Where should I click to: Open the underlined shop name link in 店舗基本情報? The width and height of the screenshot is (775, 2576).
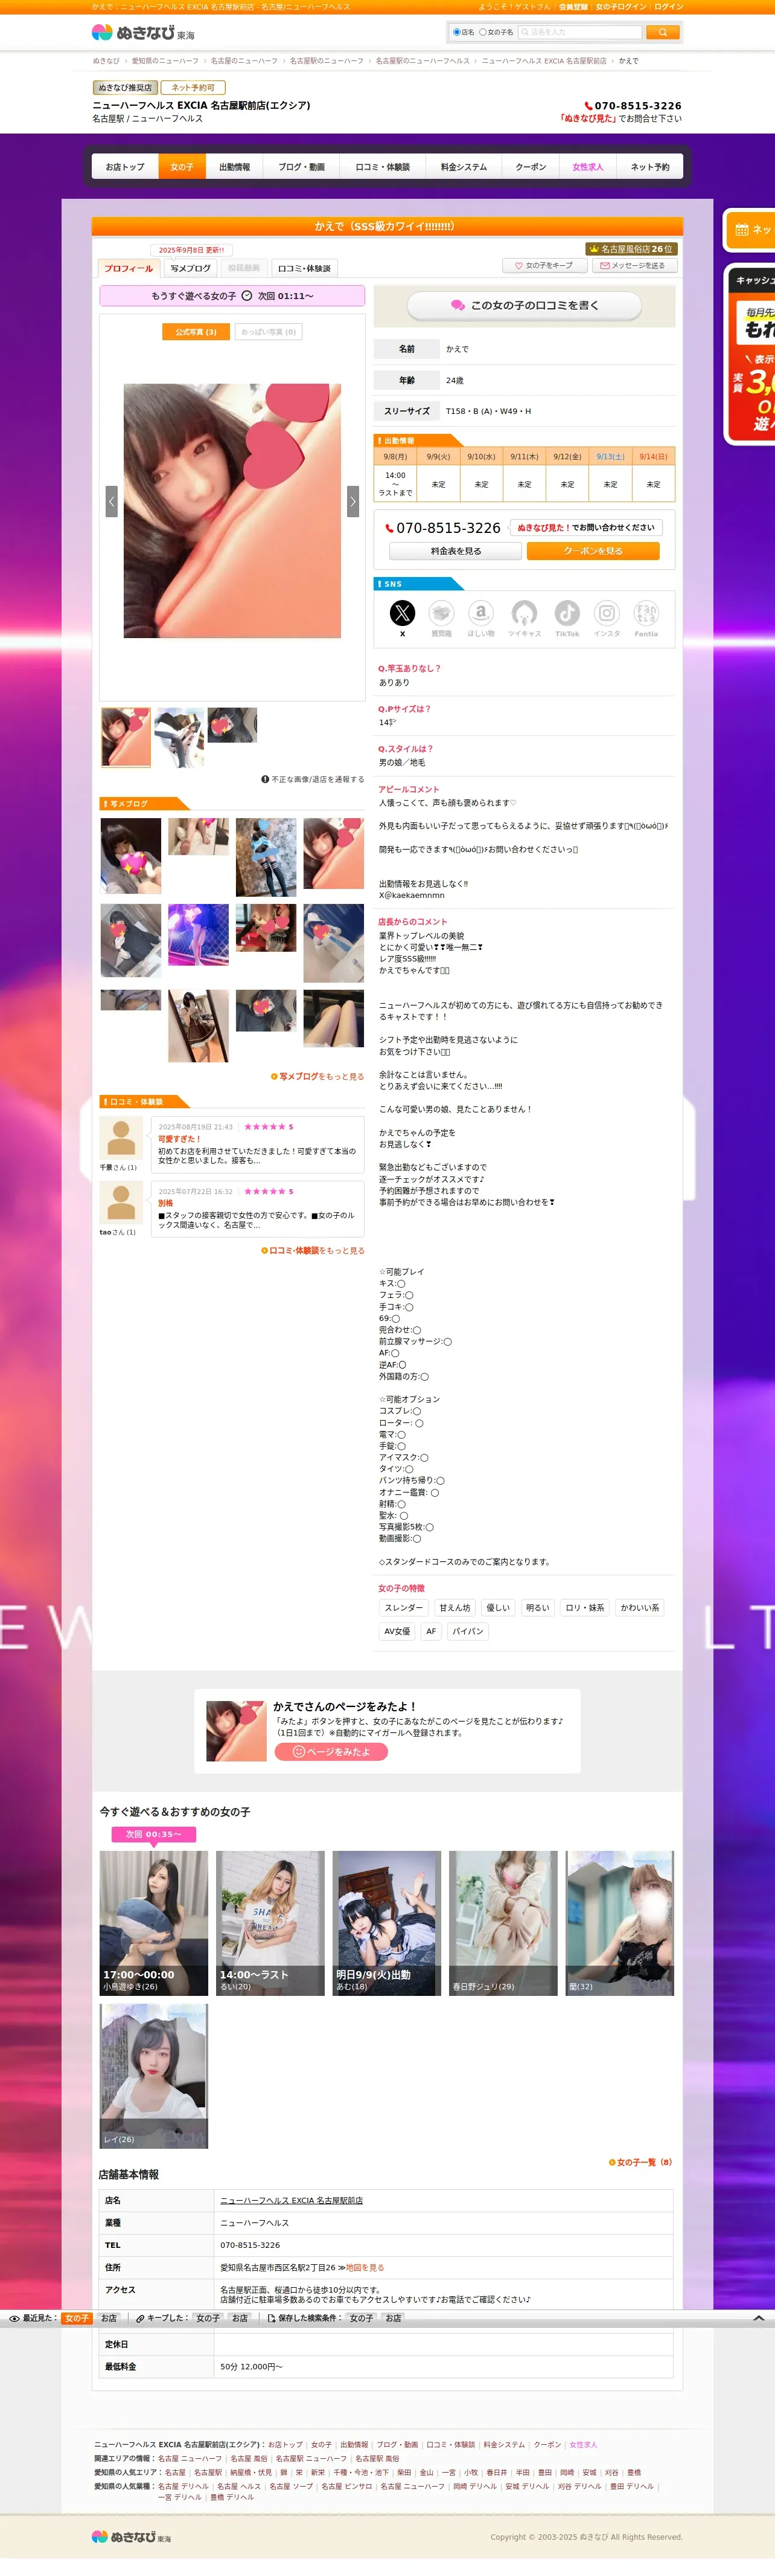292,2201
